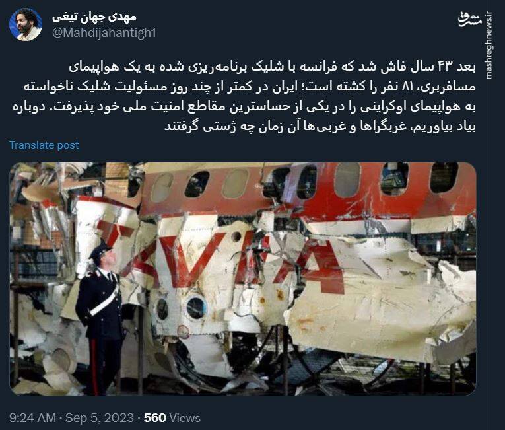Open the author's profile avatar

tap(26, 24)
